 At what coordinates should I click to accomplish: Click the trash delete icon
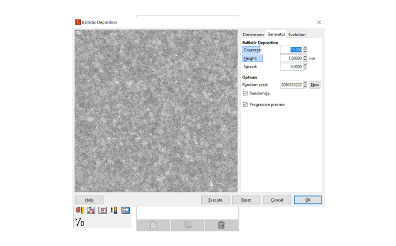tap(220, 225)
